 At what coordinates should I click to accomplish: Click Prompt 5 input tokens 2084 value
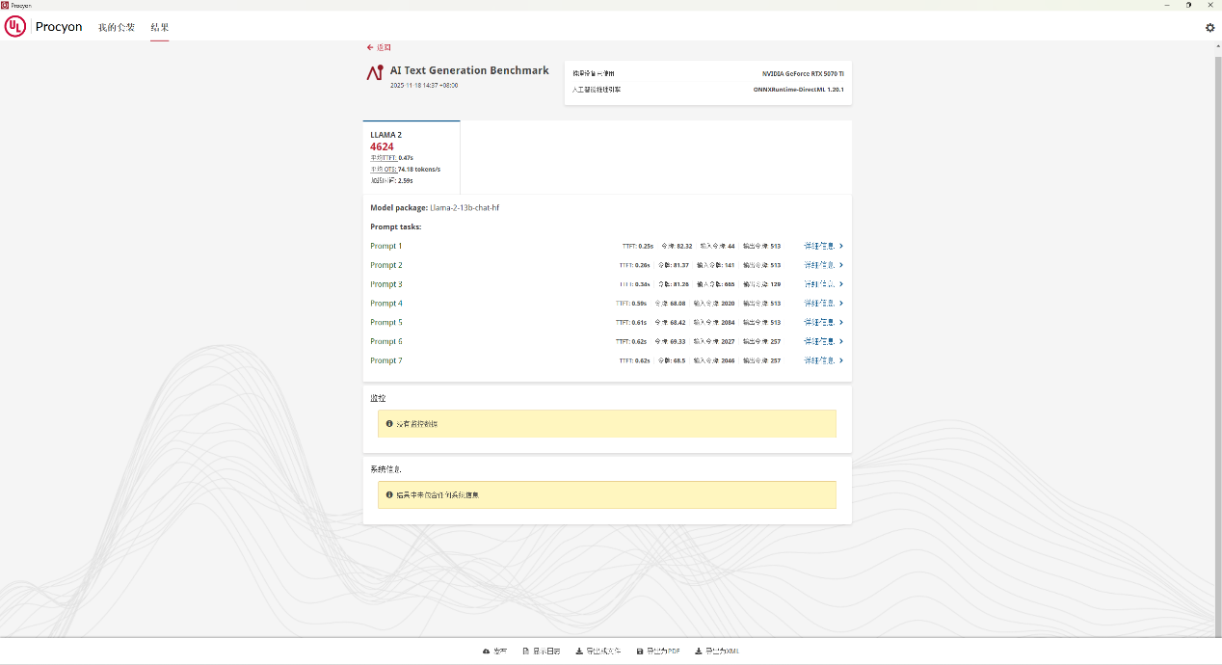coord(728,322)
